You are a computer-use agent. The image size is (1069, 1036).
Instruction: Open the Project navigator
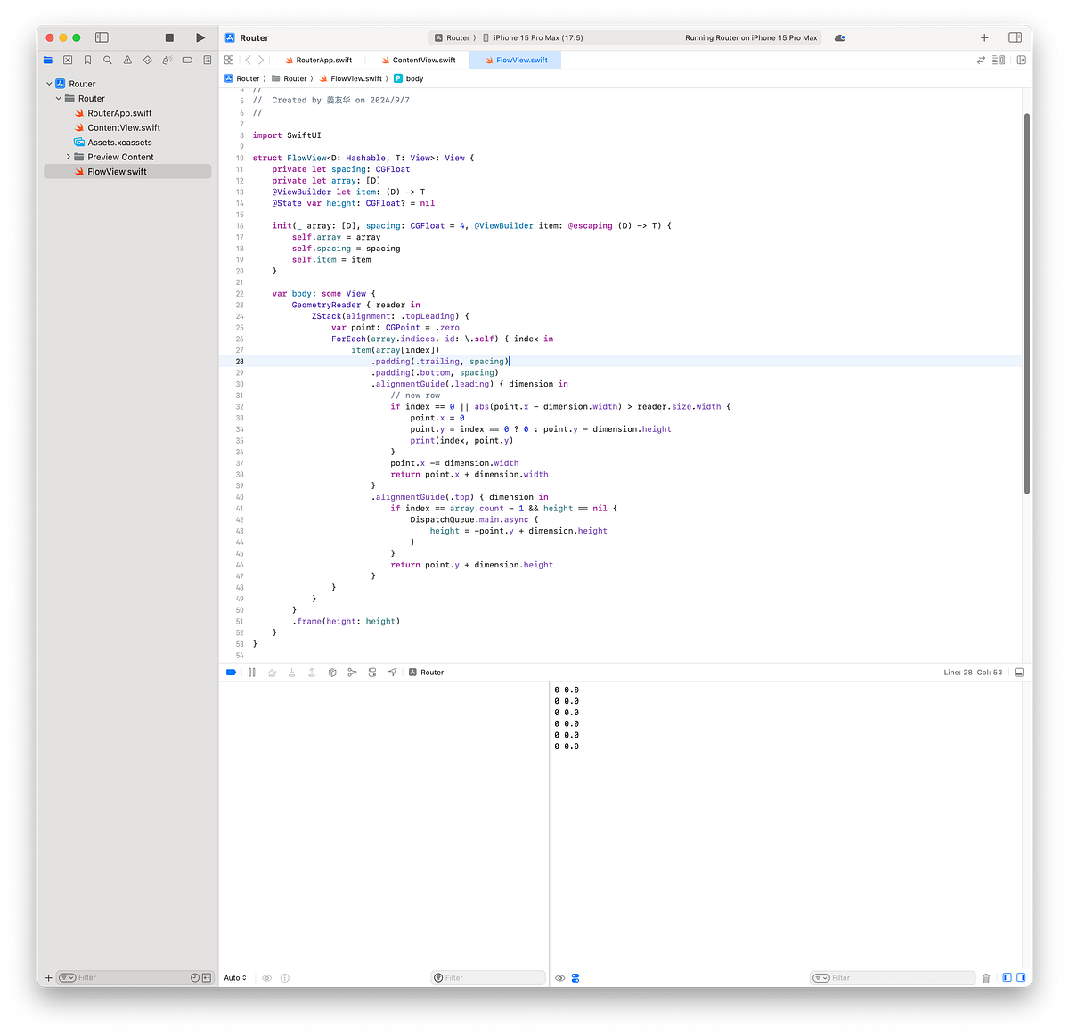coord(47,60)
